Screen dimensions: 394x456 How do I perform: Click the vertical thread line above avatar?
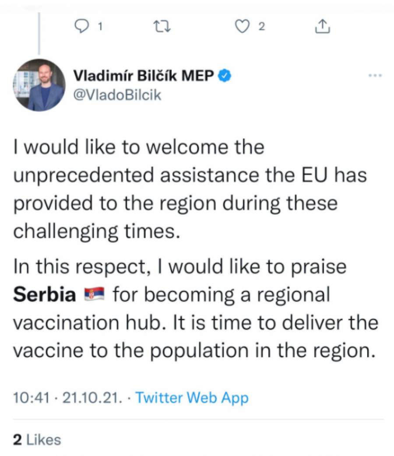40,33
